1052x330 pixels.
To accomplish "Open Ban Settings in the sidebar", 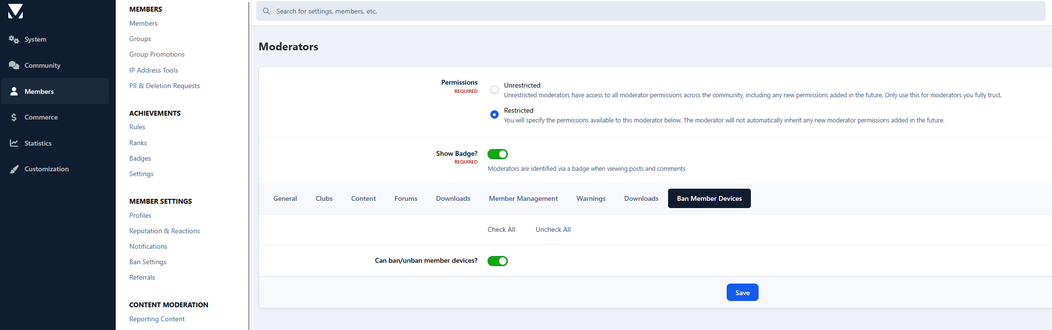I will (x=148, y=262).
